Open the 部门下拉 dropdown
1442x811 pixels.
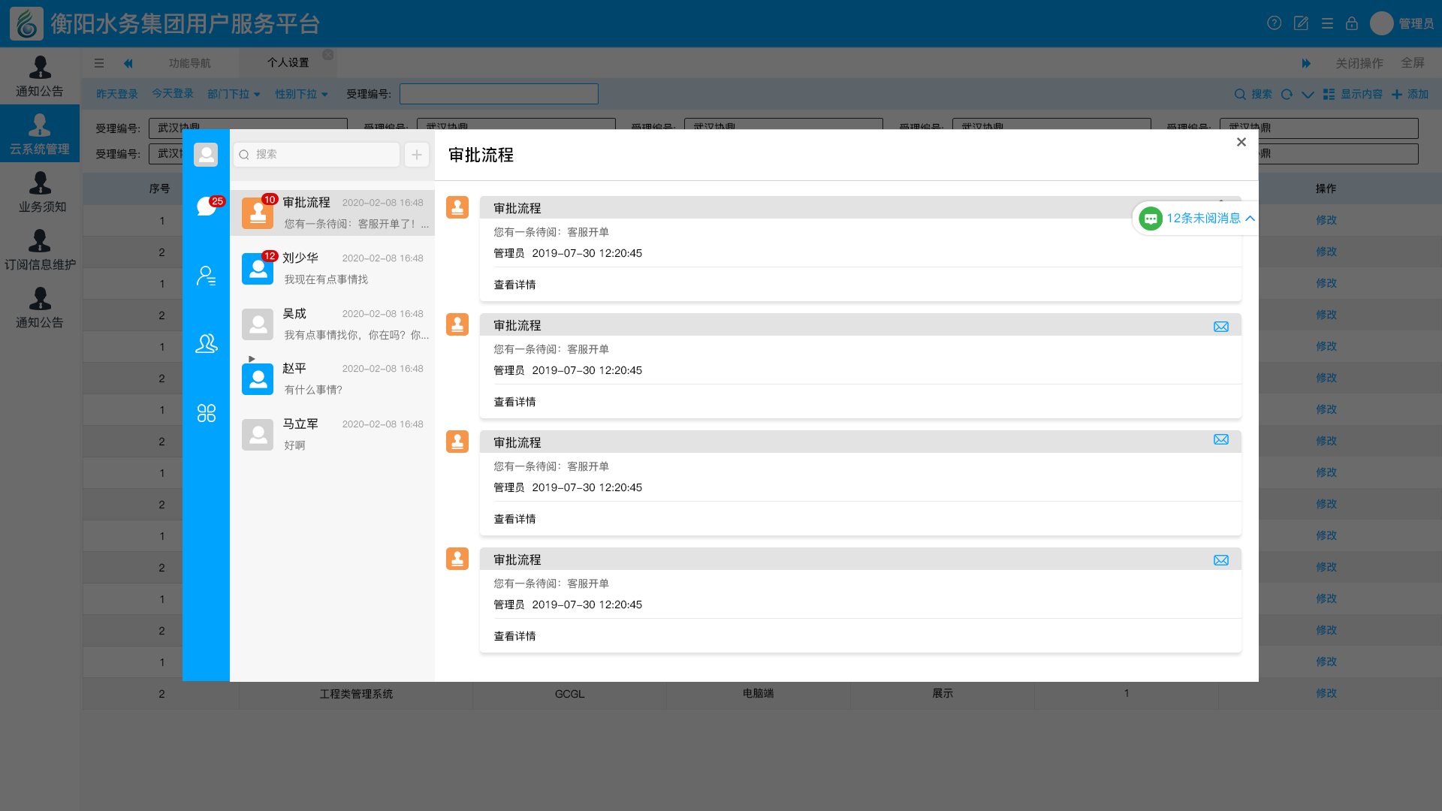[234, 94]
